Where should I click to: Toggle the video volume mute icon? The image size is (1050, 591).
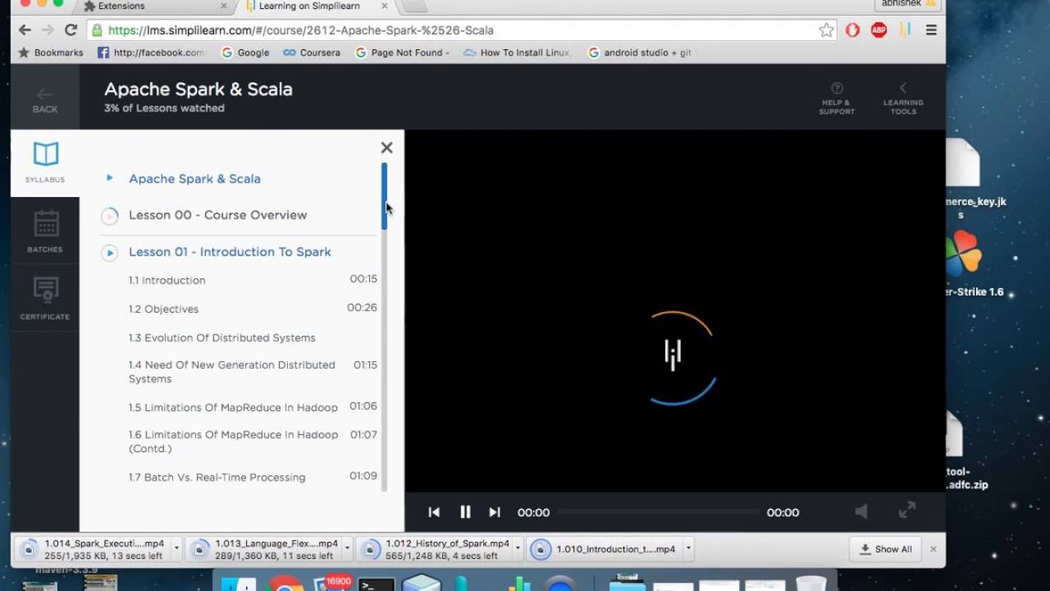coord(861,511)
